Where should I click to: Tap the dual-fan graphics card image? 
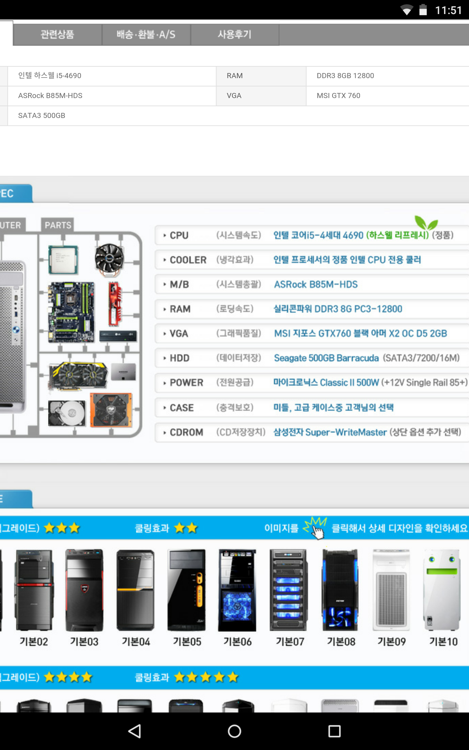(78, 376)
